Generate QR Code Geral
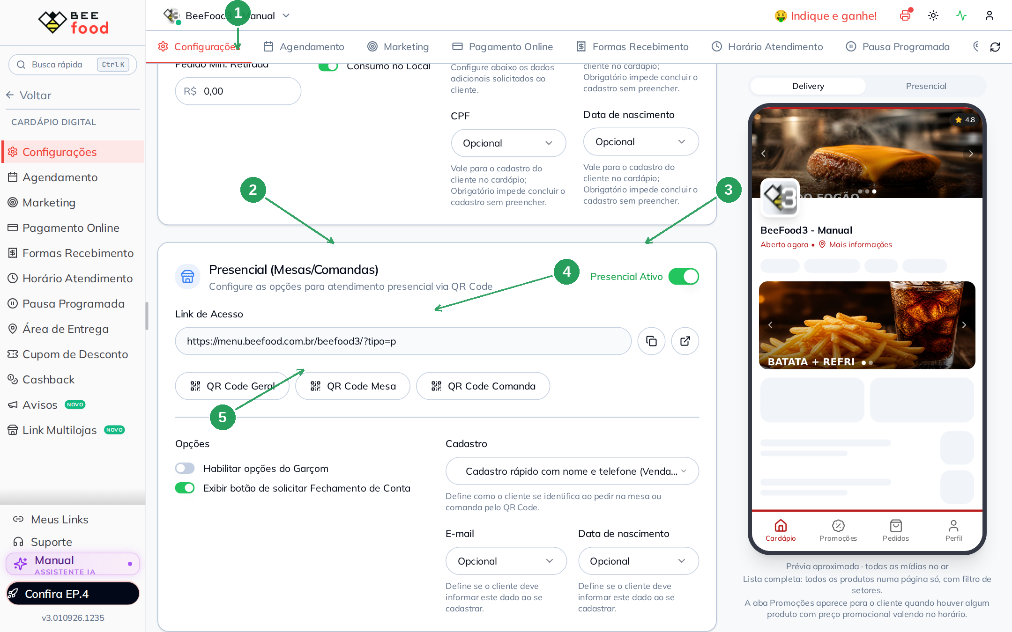Viewport: 1012px width, 632px height. click(232, 386)
